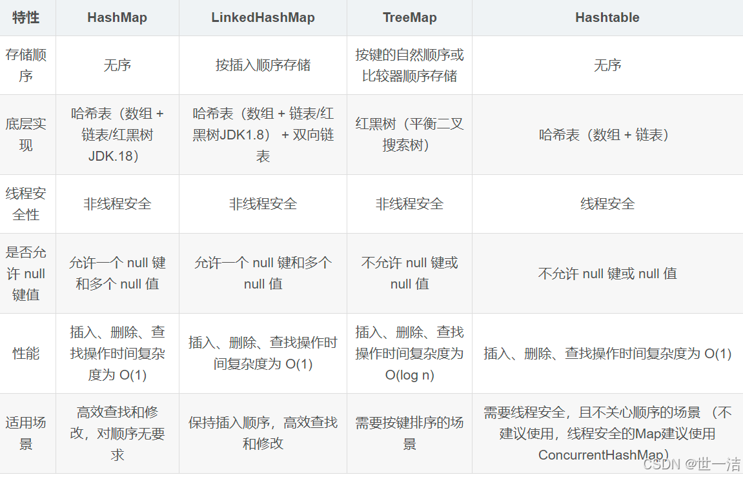The width and height of the screenshot is (743, 477).
Task: Click Hashtable's 时间复杂度为 O(1) cell
Action: (x=607, y=353)
